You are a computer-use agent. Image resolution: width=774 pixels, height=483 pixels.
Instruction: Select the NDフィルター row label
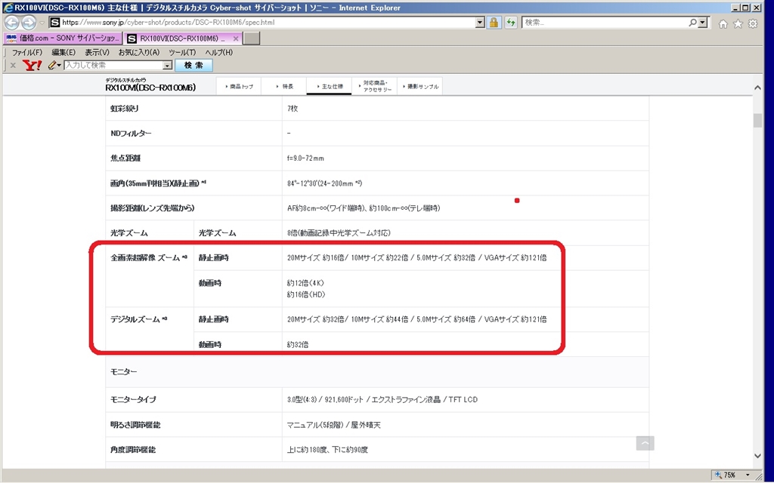tap(131, 133)
